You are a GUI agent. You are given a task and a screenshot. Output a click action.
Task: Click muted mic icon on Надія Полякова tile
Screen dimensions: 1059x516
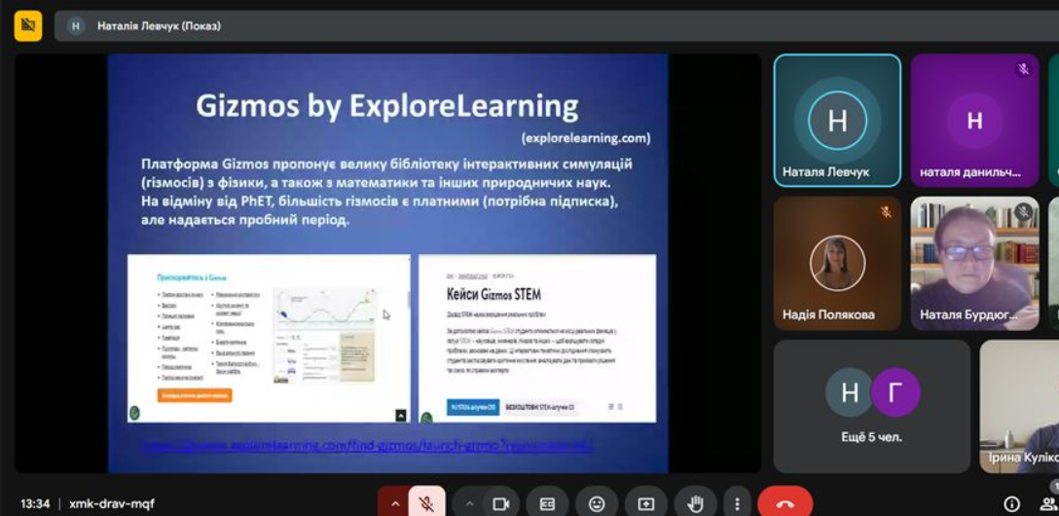click(886, 212)
